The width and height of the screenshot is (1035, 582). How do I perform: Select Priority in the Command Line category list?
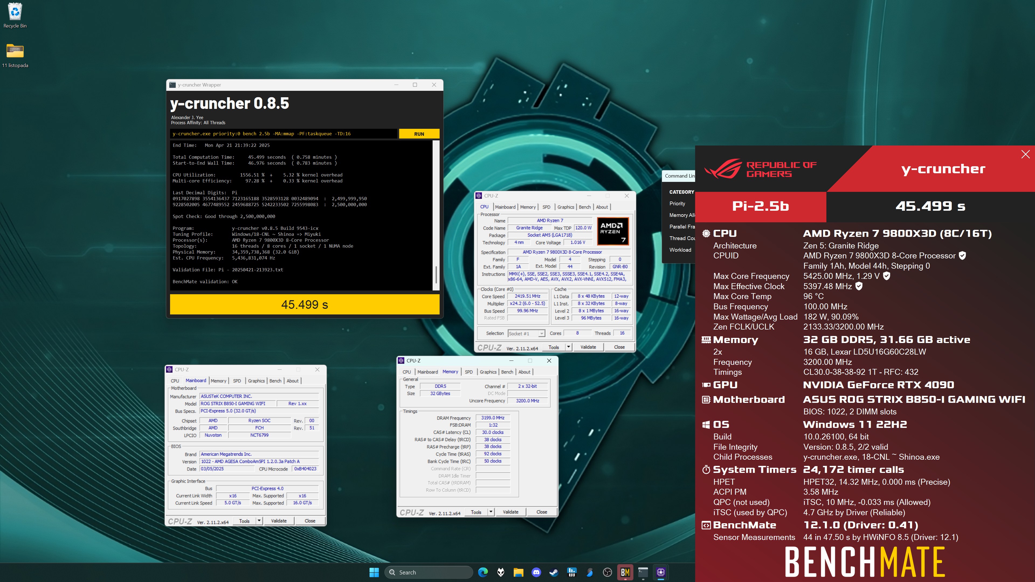point(677,204)
